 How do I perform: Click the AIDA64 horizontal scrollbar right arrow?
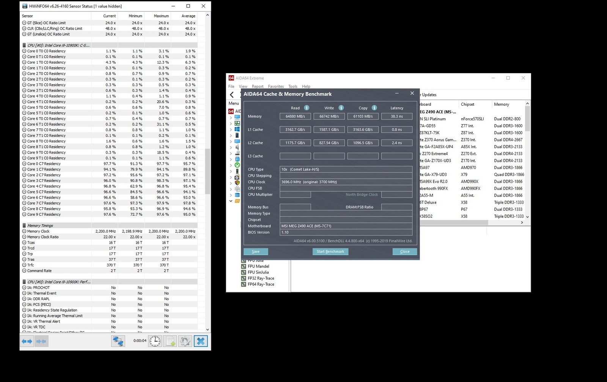coord(522,222)
